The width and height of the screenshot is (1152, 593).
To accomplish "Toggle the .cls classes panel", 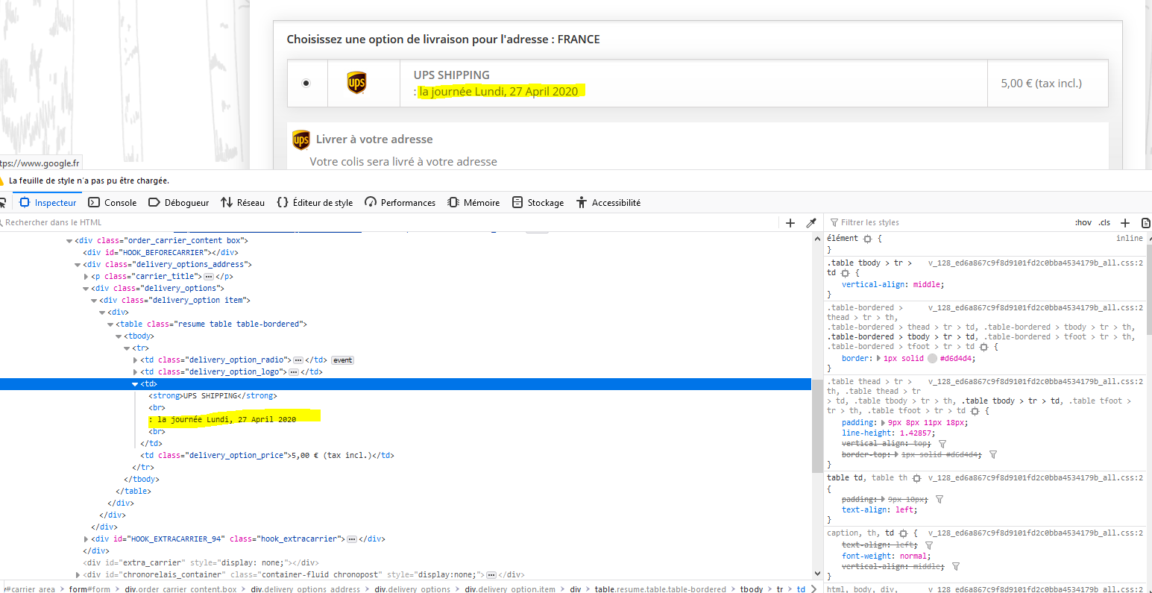I will coord(1104,222).
